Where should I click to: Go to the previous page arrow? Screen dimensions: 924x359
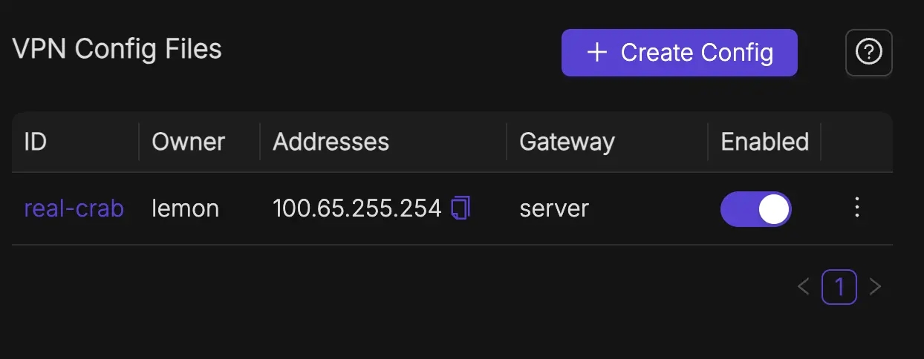click(x=803, y=287)
